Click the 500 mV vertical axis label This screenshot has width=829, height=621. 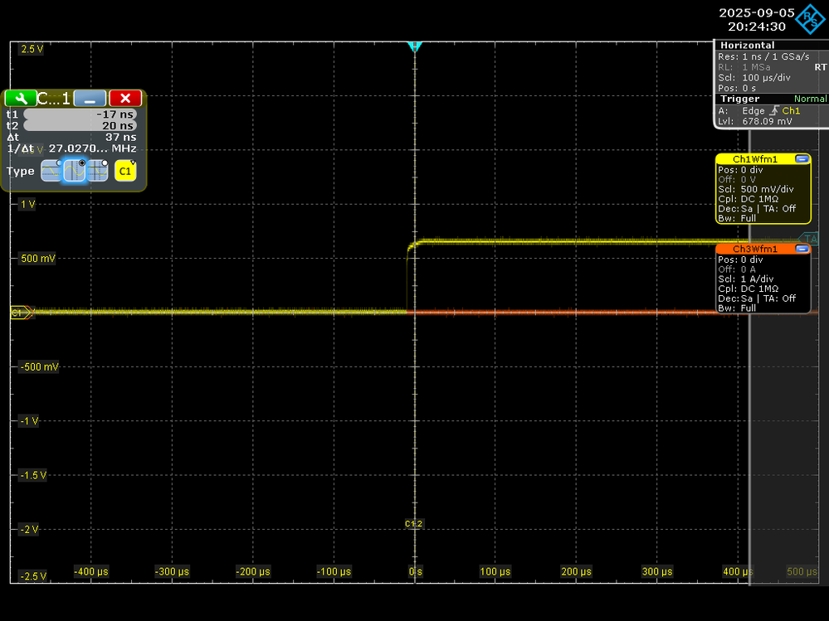pyautogui.click(x=37, y=259)
